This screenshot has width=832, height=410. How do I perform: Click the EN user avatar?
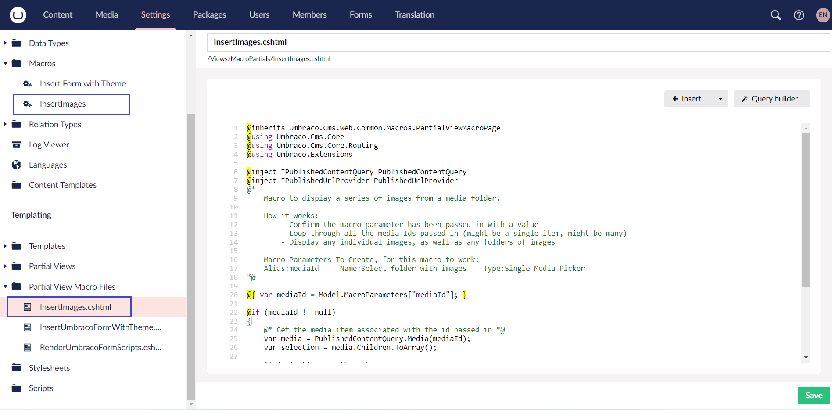pyautogui.click(x=822, y=15)
